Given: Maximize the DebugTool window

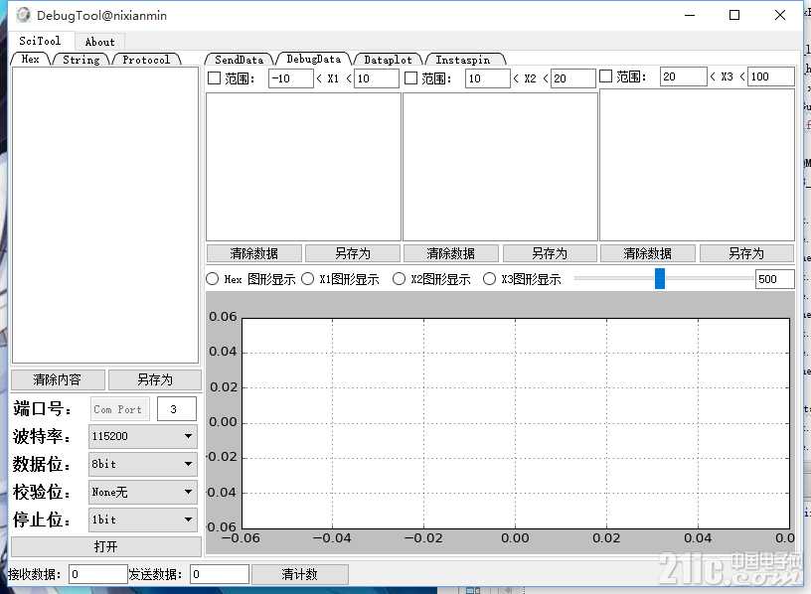Looking at the screenshot, I should pos(733,15).
